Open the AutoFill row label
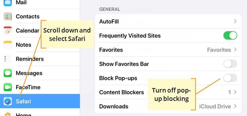Viewport: 247px width, 116px height. click(109, 22)
